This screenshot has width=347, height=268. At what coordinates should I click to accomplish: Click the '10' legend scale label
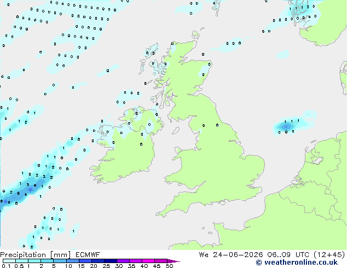pyautogui.click(x=68, y=266)
